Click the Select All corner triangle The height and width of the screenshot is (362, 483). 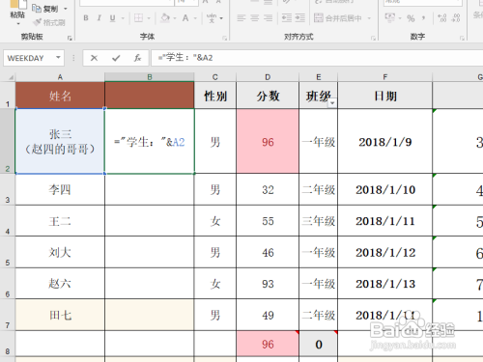(11, 77)
